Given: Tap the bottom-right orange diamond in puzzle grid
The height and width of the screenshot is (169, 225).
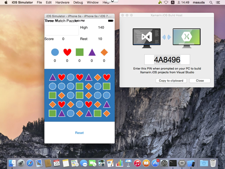Looking at the screenshot, I should coord(107,113).
